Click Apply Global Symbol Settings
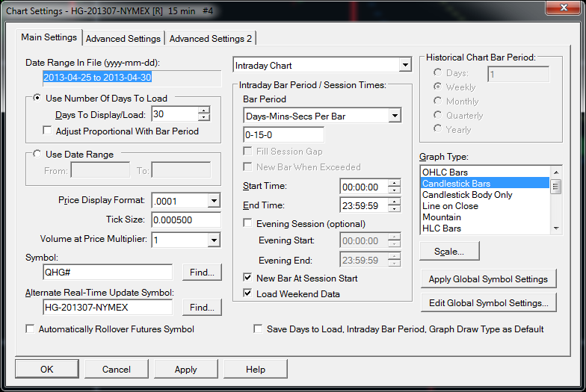The image size is (586, 392). point(488,279)
